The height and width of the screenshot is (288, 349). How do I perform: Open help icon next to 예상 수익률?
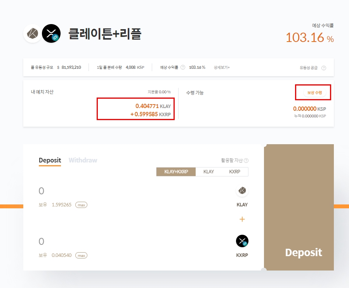(183, 67)
